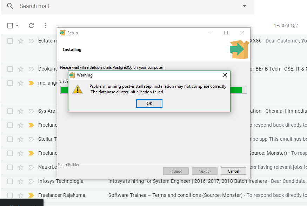Click the Gmail refresh icon

click(31, 26)
